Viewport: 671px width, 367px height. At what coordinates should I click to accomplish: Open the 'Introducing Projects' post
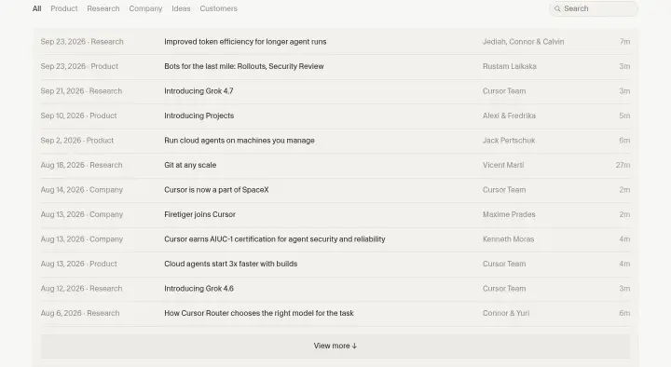tap(199, 116)
